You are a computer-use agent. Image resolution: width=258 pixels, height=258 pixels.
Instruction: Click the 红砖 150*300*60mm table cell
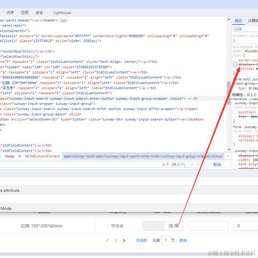pyautogui.click(x=41, y=226)
